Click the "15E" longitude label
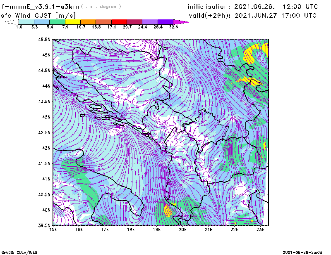This screenshot has height=255, width=331. pyautogui.click(x=53, y=229)
